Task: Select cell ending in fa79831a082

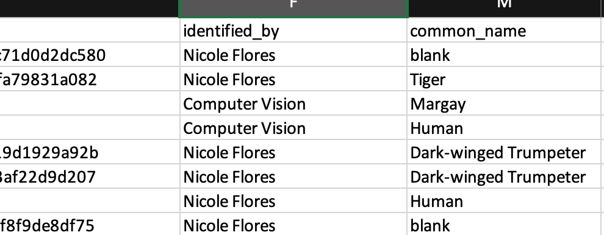Action: pyautogui.click(x=90, y=79)
